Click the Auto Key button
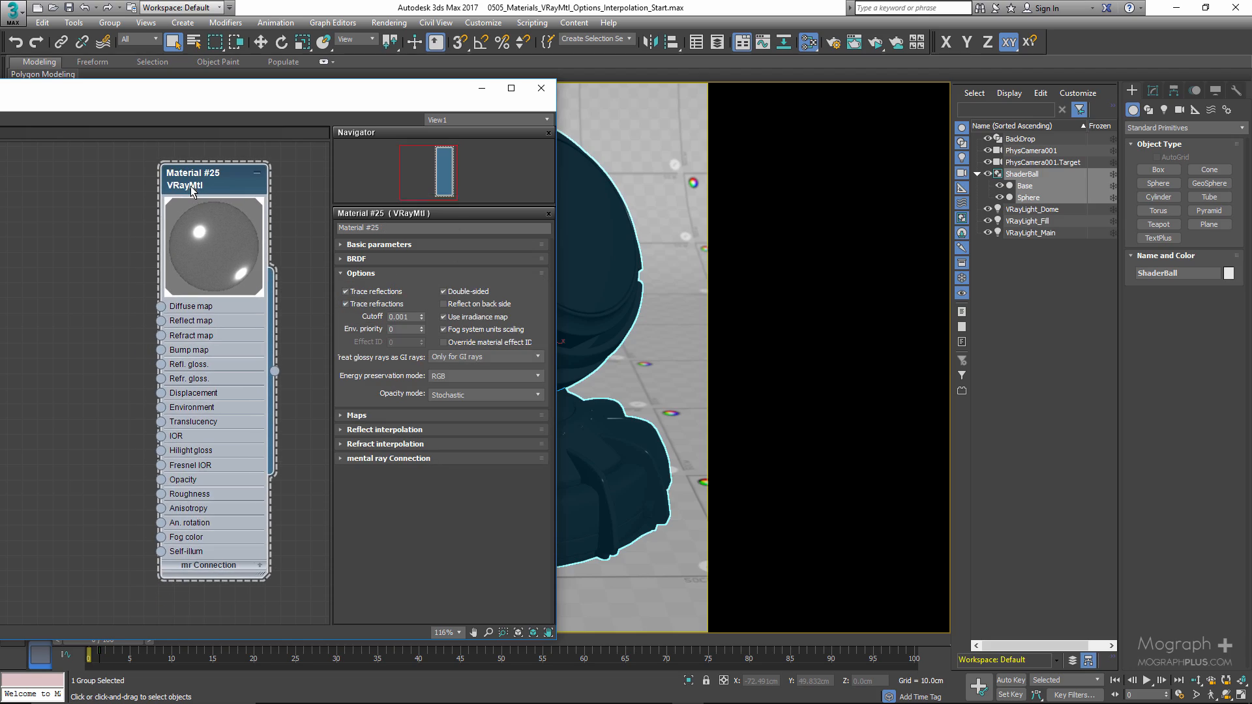 pos(1010,680)
